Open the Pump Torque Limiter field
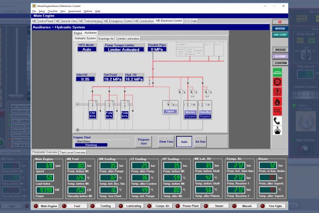The height and width of the screenshot is (213, 319). coord(124,49)
